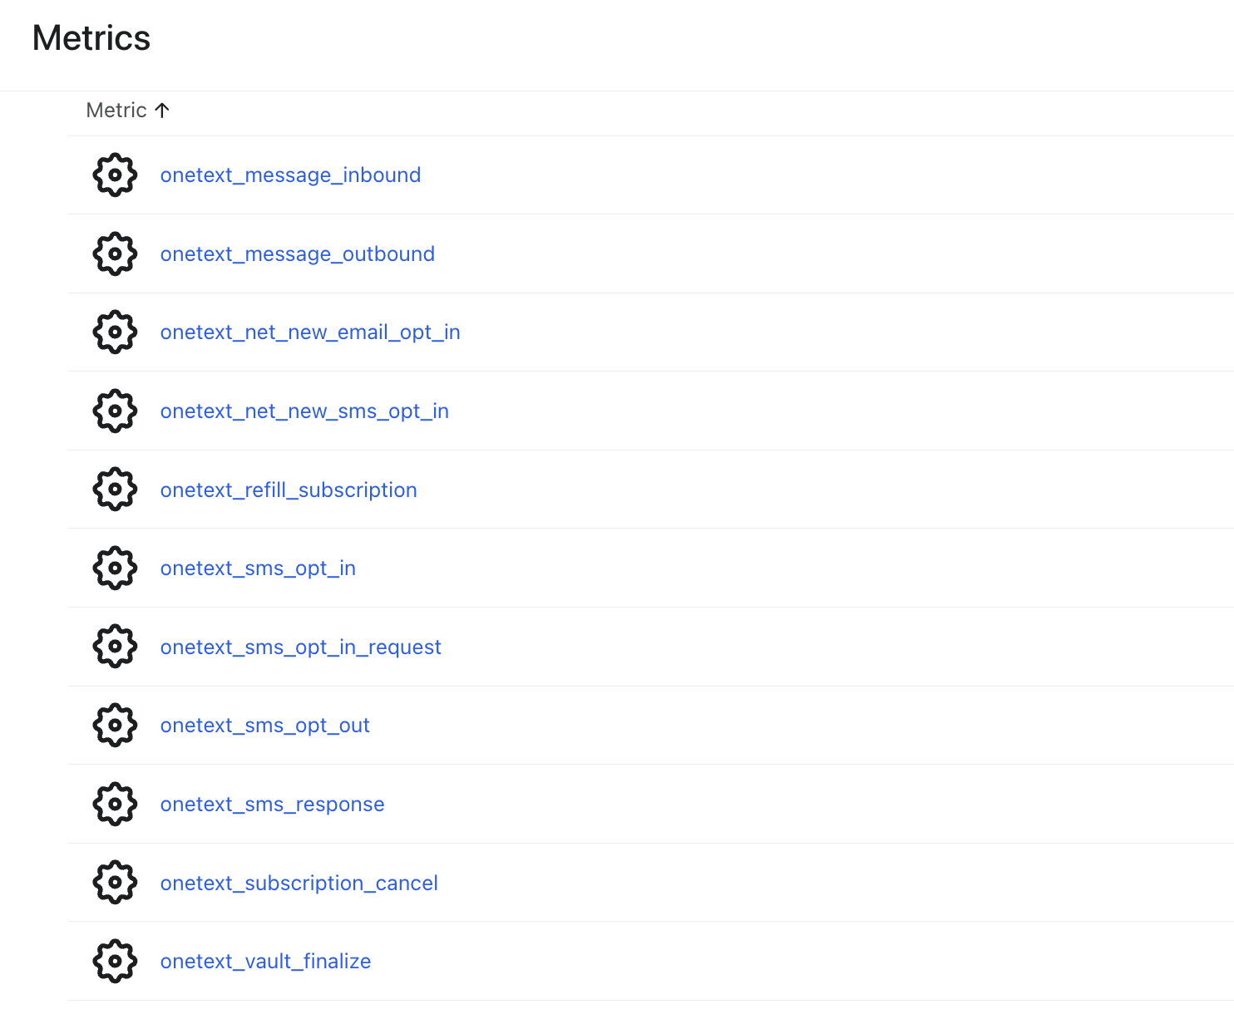The image size is (1234, 1009).
Task: Open settings gear for onetext_net_new_email_opt_in
Action: 114,332
